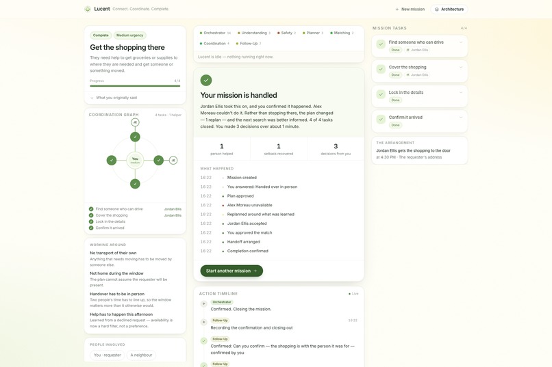Image resolution: width=552 pixels, height=367 pixels.
Task: Click the Live indicator in Action Timeline
Action: pyautogui.click(x=353, y=294)
